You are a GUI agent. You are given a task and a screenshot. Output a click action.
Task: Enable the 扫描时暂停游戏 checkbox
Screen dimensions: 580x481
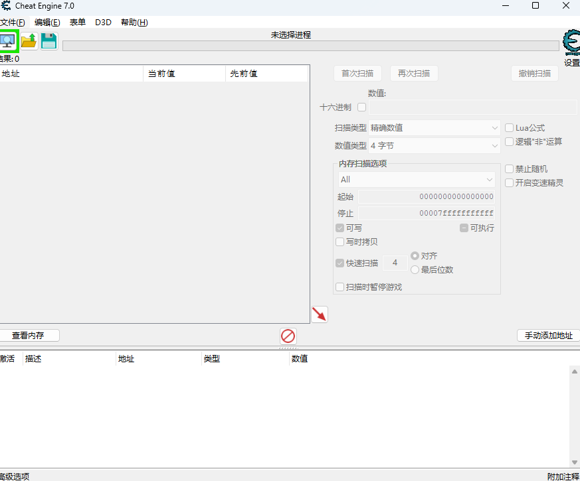339,287
